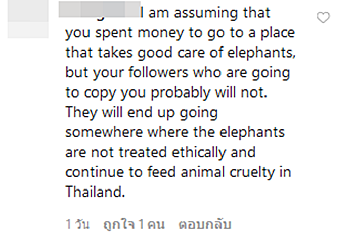Click the word 'cruelty' in the comment
Viewport: 354px width, 236px height.
[252, 173]
